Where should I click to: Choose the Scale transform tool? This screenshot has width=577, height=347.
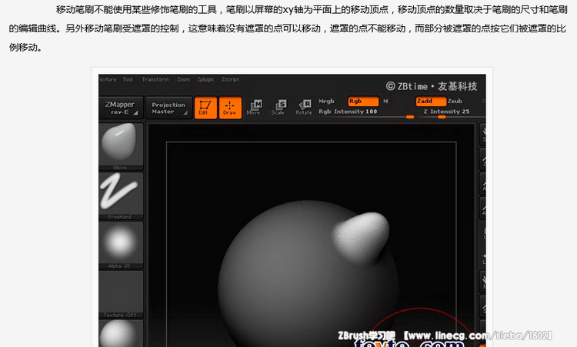click(278, 108)
